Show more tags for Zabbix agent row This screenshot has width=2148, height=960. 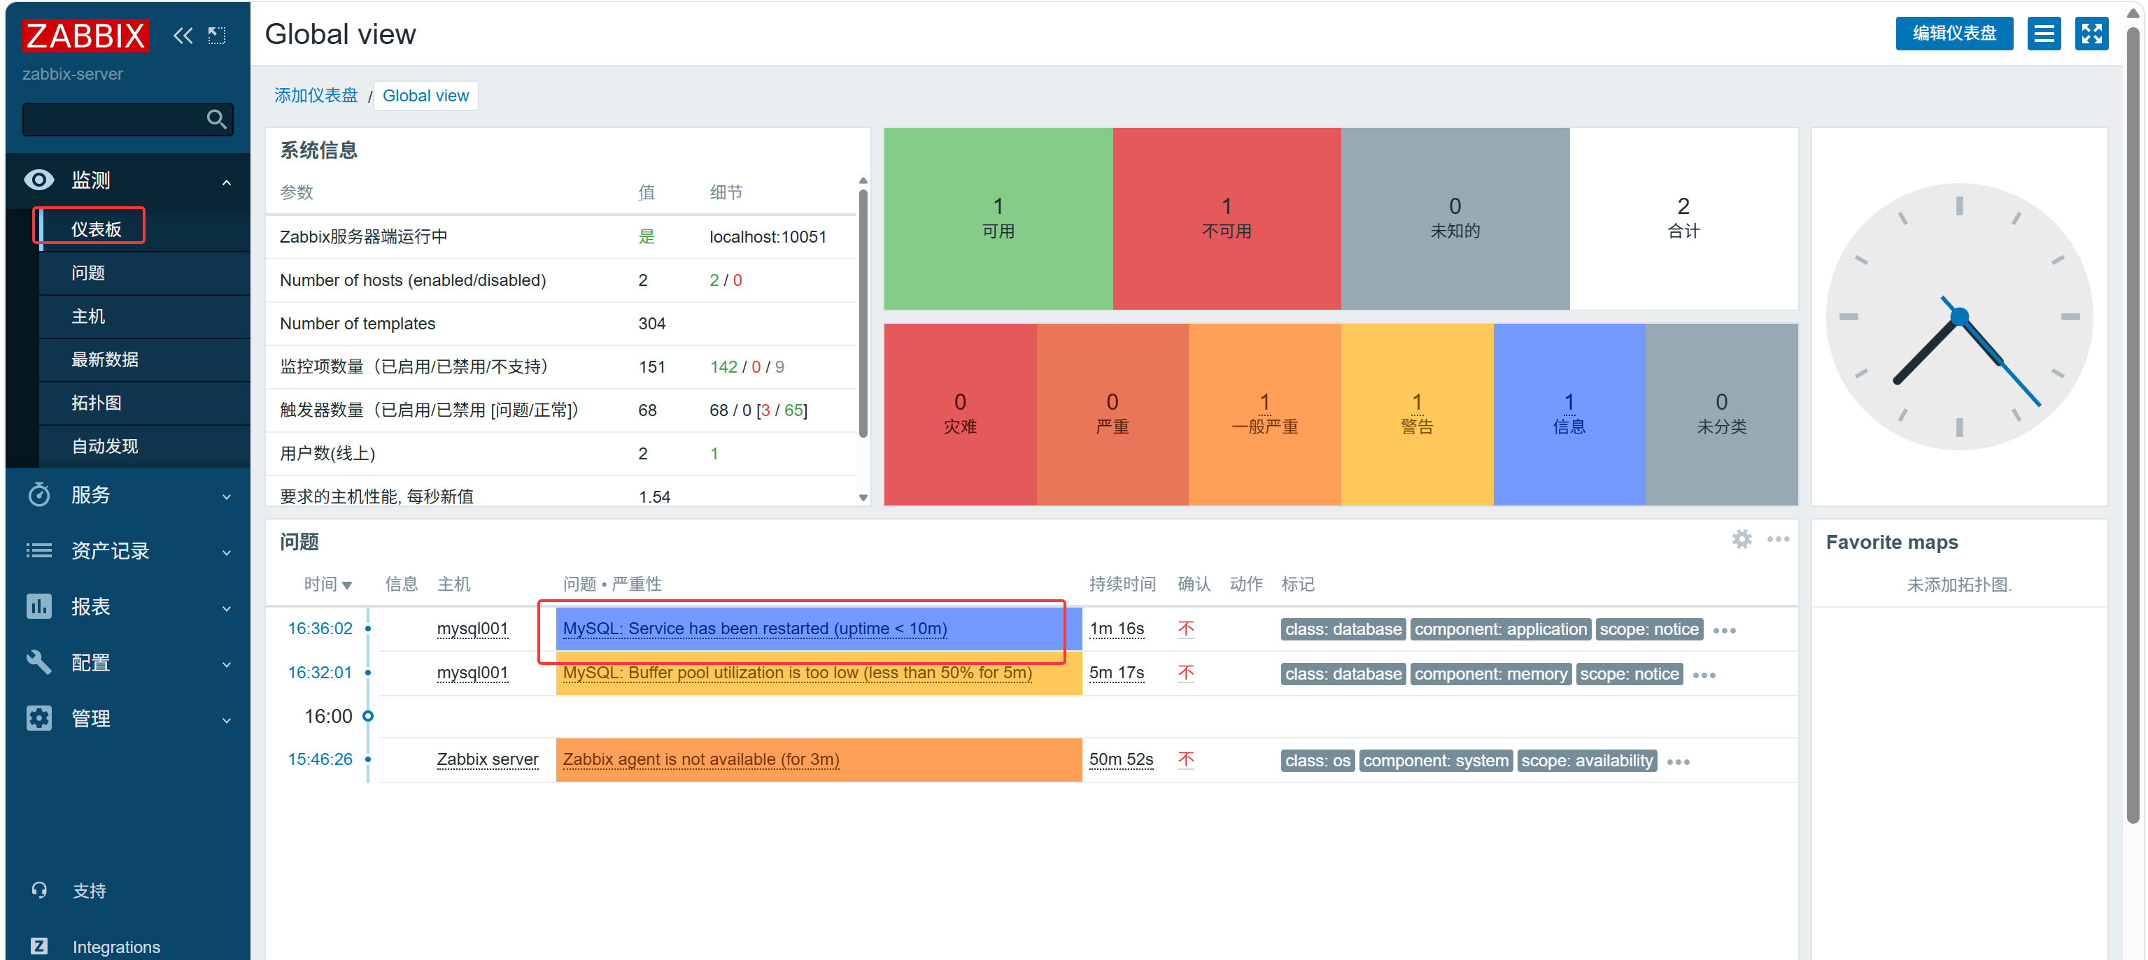click(x=1678, y=761)
